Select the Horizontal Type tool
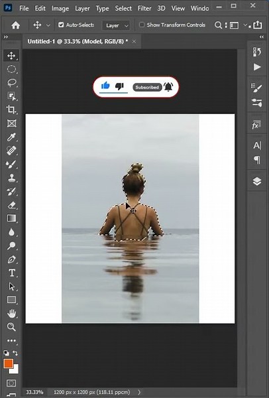Viewport: 269px width, 398px height. point(11,273)
